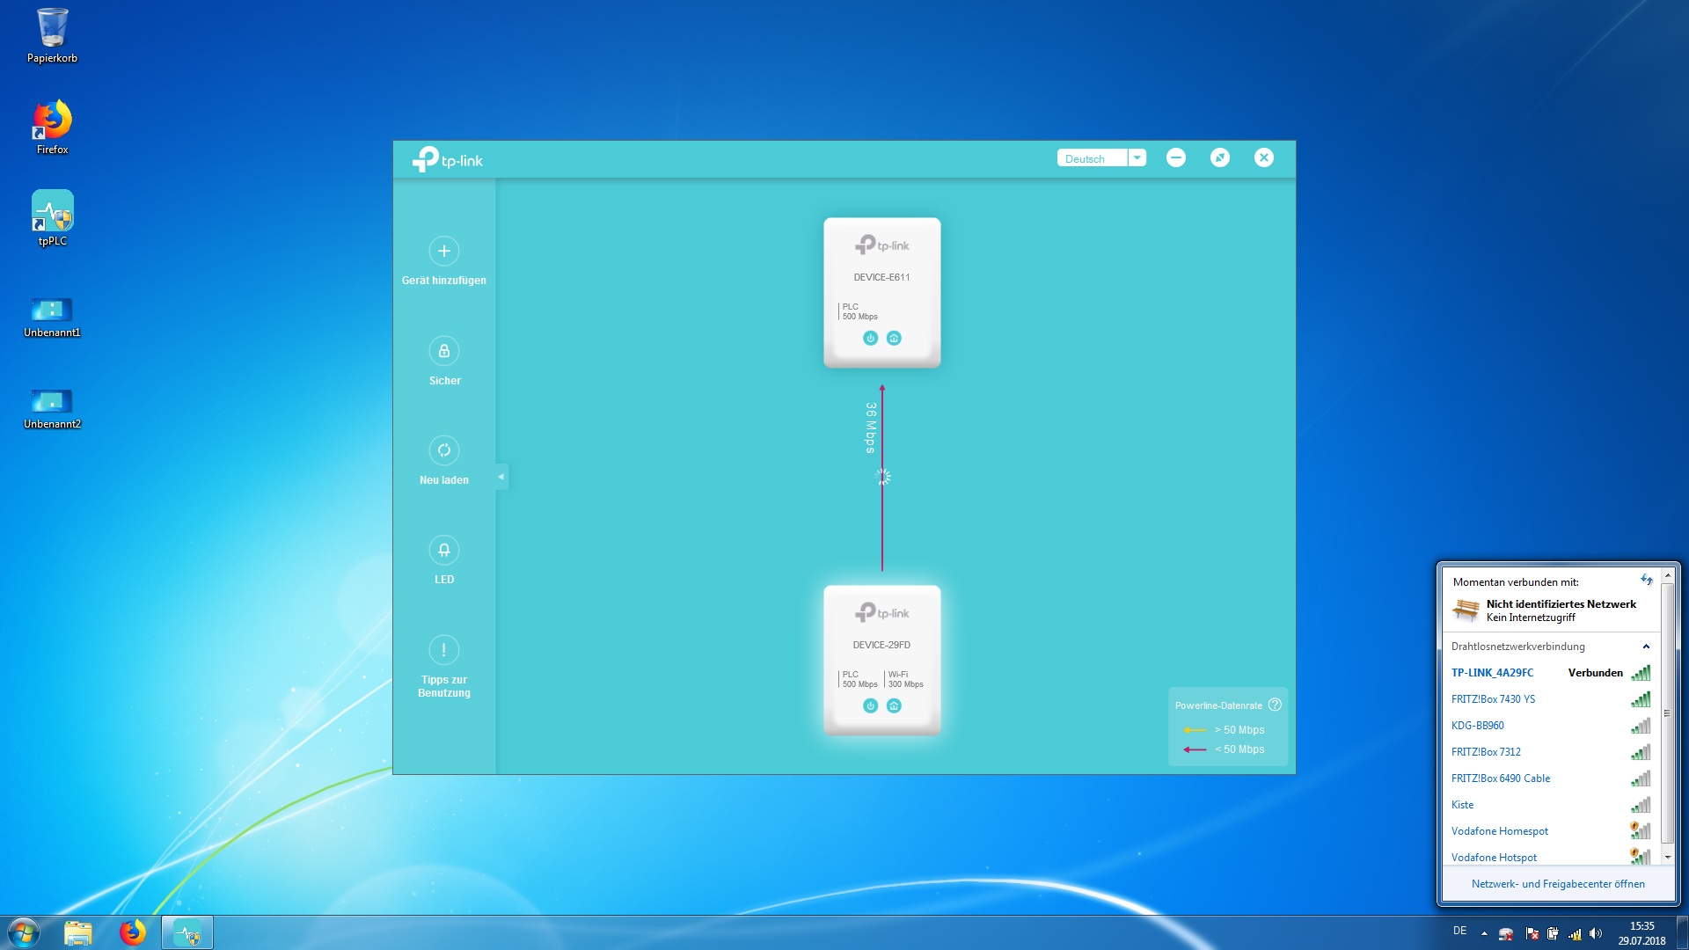Screen dimensions: 1689x950
Task: Click power icon on DEVICE-E611 card
Action: point(870,338)
